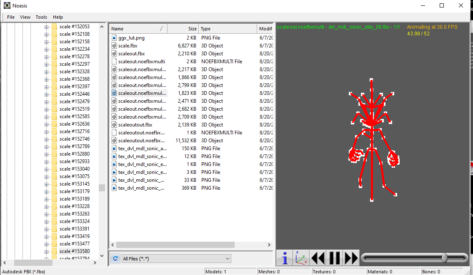The height and width of the screenshot is (275, 473).
Task: Click the scaleout.noefbxmulti blank file icon
Action: pos(114,61)
